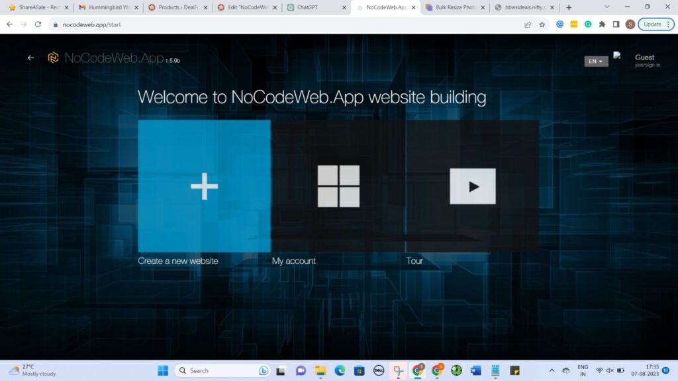The image size is (678, 381).
Task: Open Sticky Notes from the taskbar
Action: 514,370
